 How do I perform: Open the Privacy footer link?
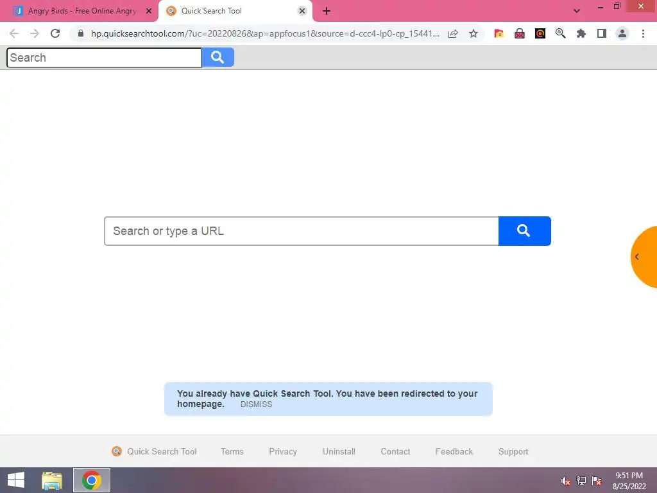pos(283,451)
